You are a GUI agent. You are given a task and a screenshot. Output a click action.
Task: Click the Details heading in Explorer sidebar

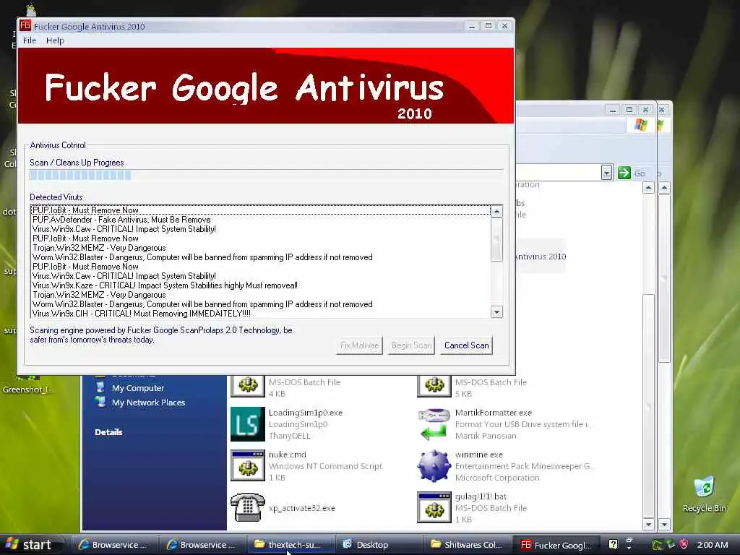(x=108, y=432)
